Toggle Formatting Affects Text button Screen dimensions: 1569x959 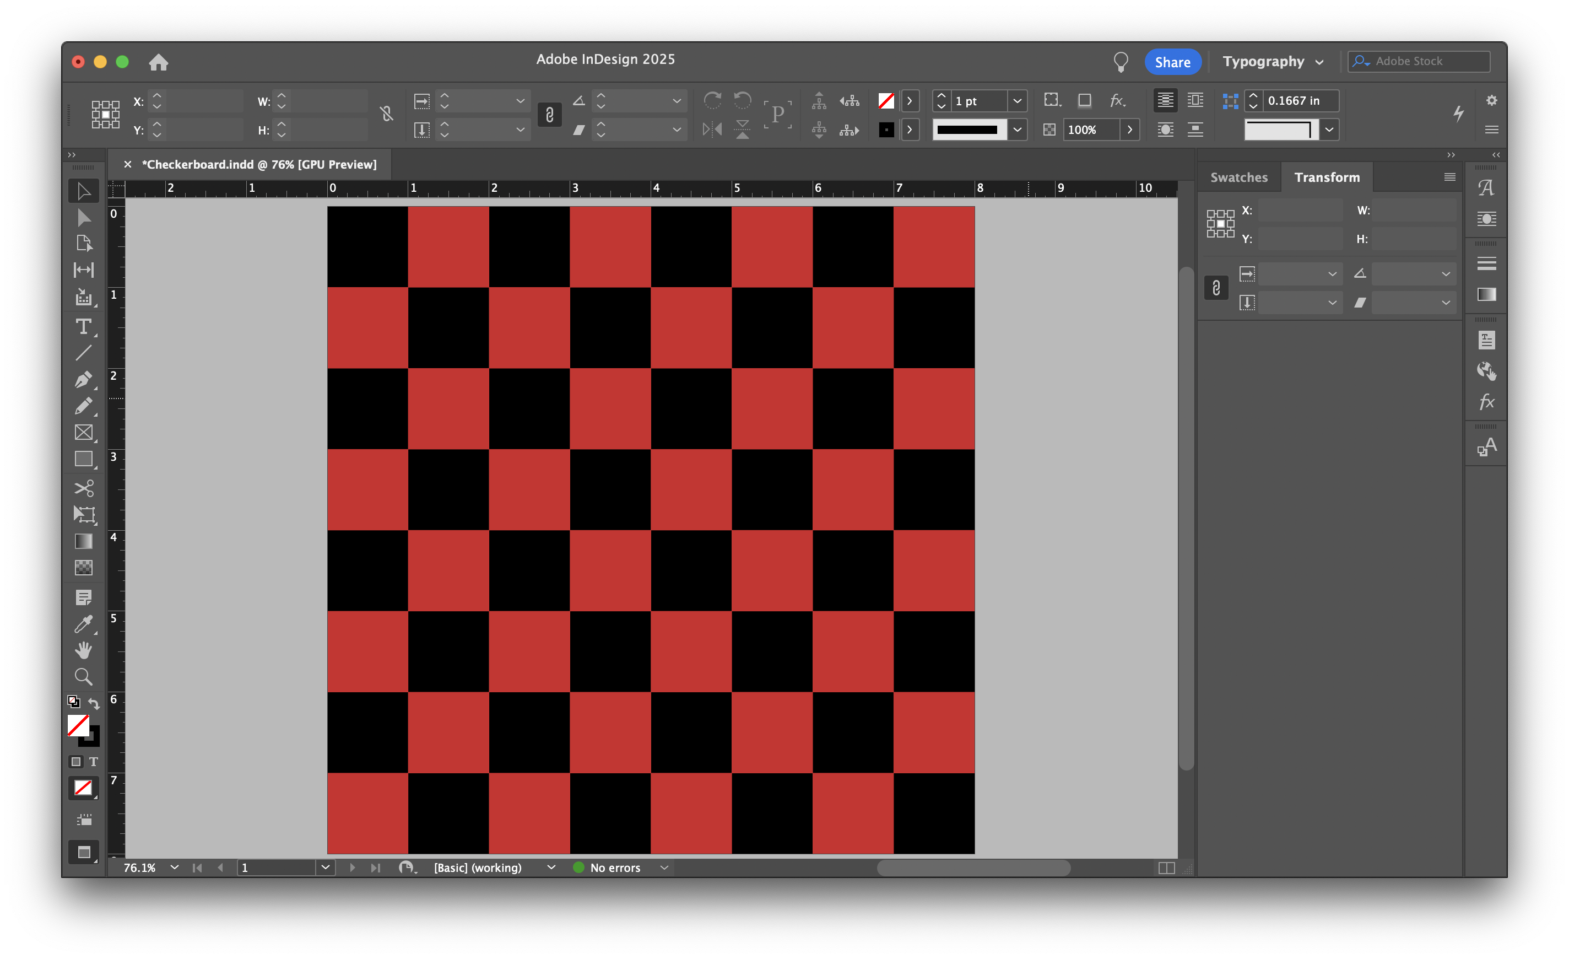tap(94, 762)
